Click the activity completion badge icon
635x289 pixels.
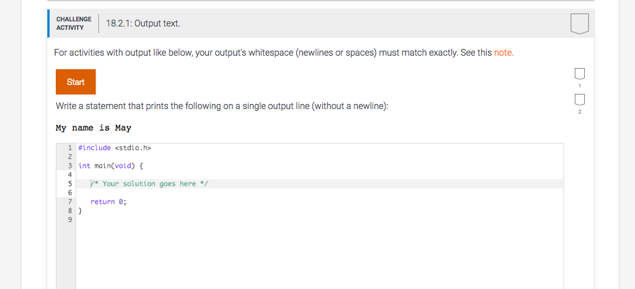tap(579, 24)
